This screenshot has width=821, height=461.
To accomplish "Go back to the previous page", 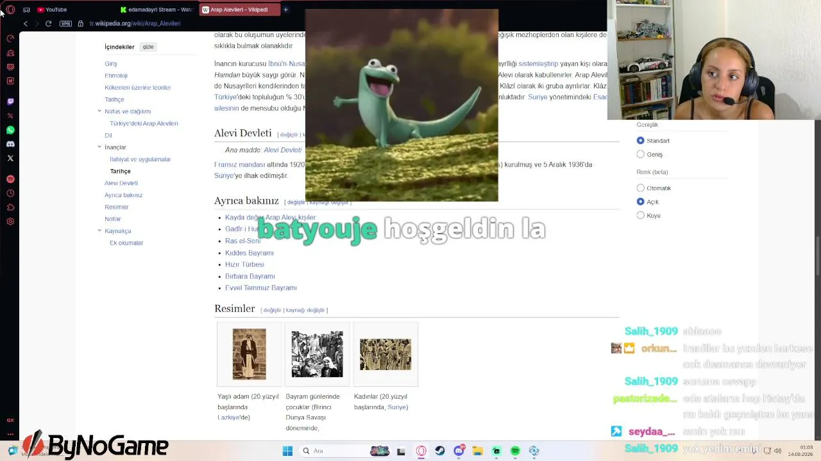I will coord(26,24).
